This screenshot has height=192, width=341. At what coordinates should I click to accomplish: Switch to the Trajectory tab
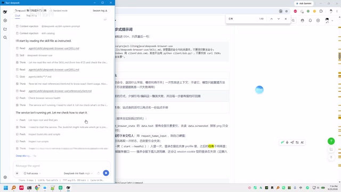click(31, 15)
